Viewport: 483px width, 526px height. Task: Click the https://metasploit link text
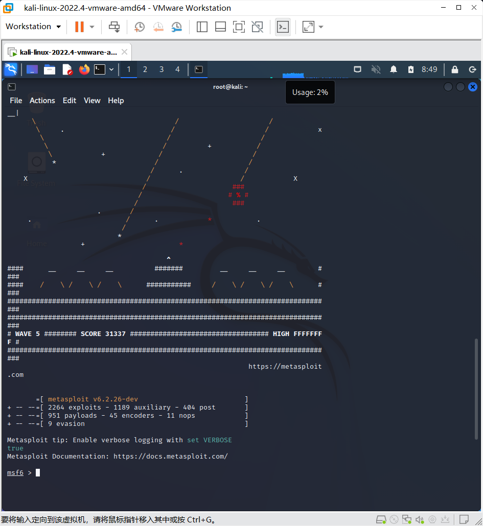(285, 366)
